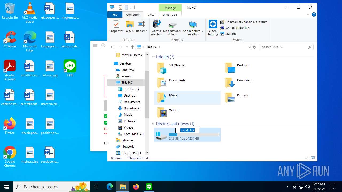Viewport: 342px width, 192px height.
Task: Open the address bar This PC breadcrumb chevron
Action: [x=160, y=47]
